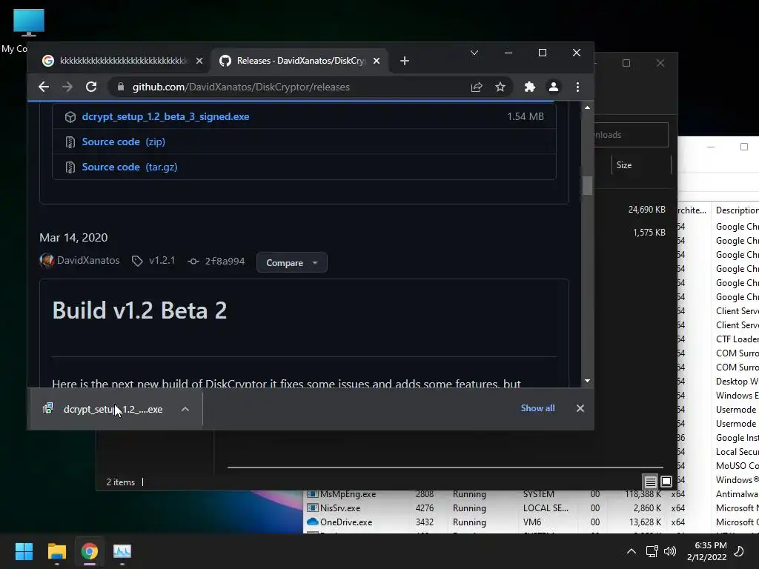Close the downloads bar

tap(580, 408)
